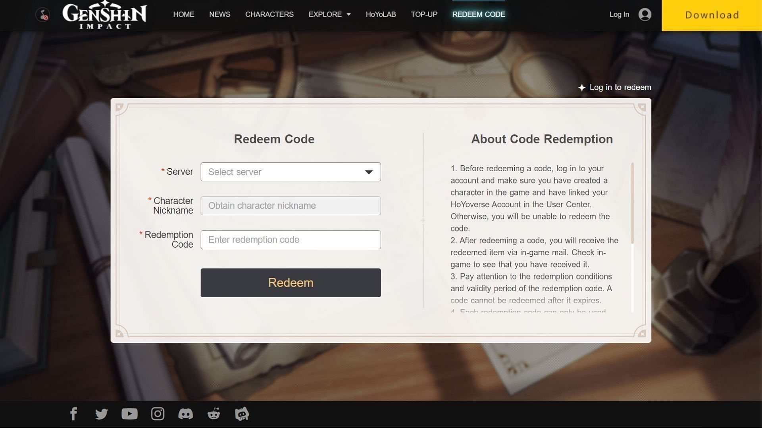The width and height of the screenshot is (762, 428).
Task: Click the Redemption Code input field
Action: [291, 239]
